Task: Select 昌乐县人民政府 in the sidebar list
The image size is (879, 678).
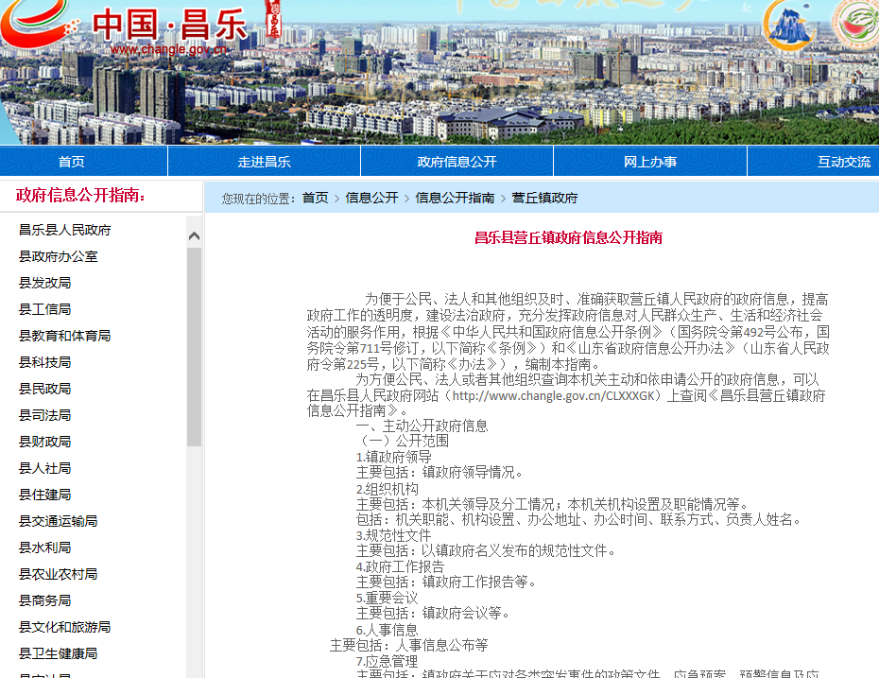Action: [65, 230]
